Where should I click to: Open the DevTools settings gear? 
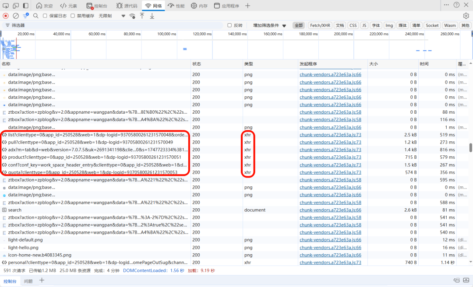[467, 15]
